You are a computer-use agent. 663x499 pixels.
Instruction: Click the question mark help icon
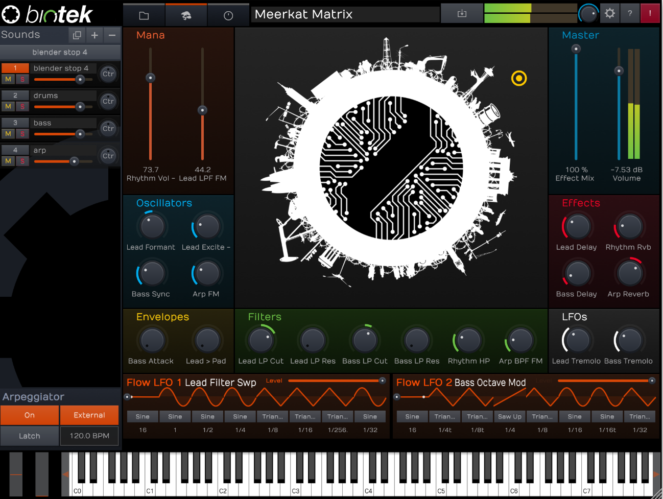[630, 14]
